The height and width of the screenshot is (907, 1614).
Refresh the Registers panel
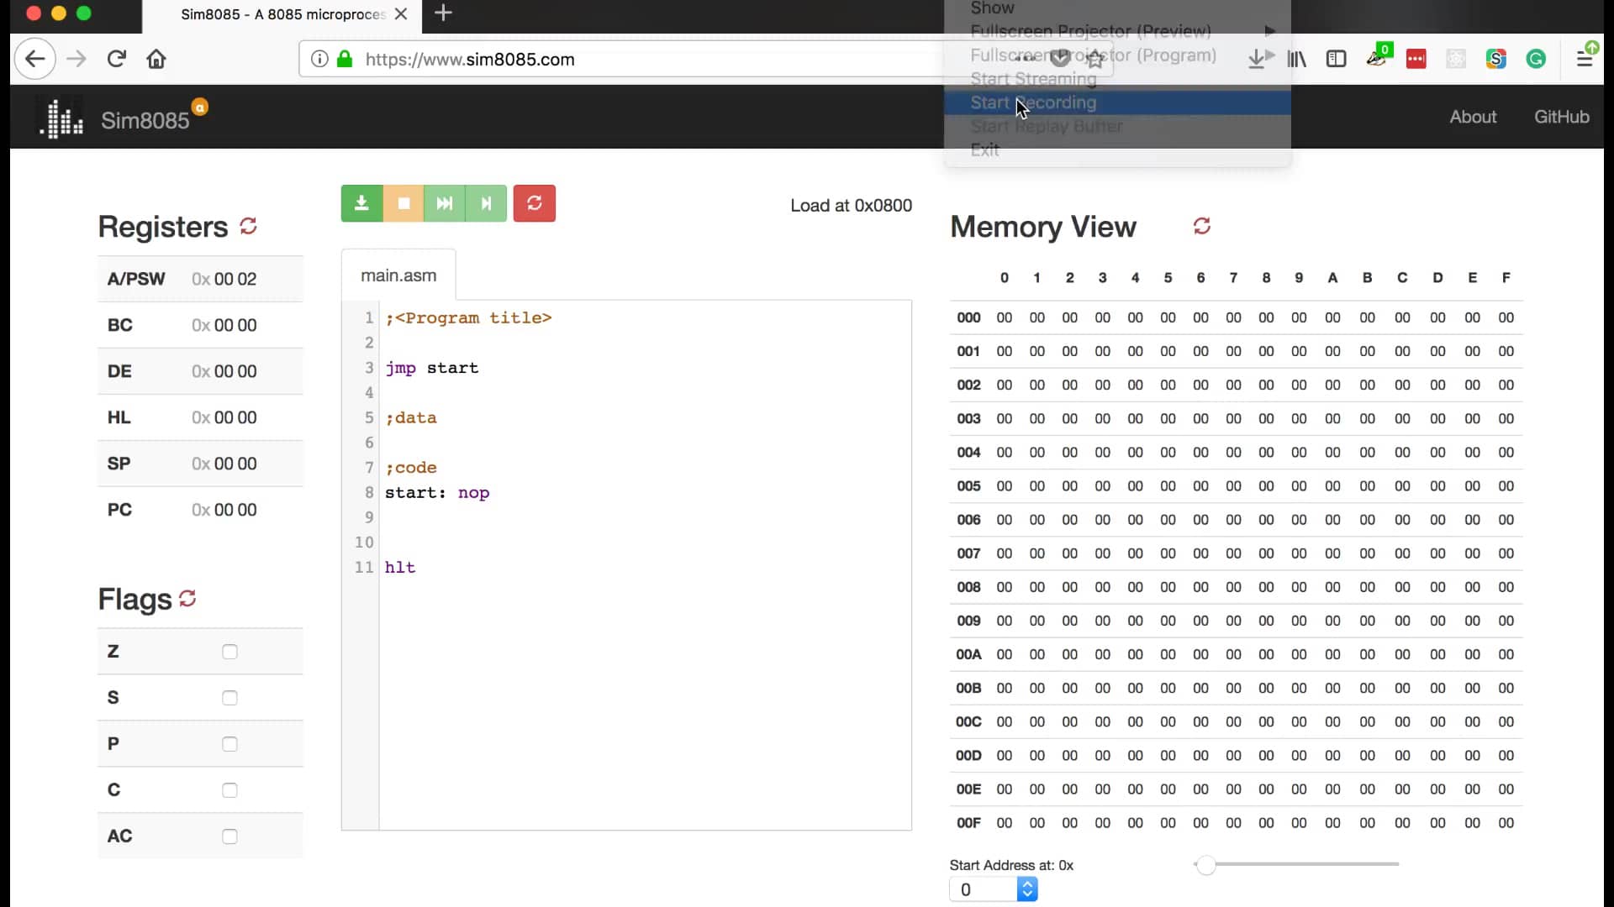coord(247,226)
